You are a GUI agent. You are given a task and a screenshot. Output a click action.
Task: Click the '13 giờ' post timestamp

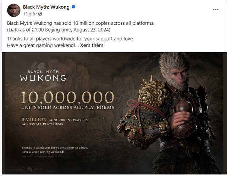(x=29, y=14)
